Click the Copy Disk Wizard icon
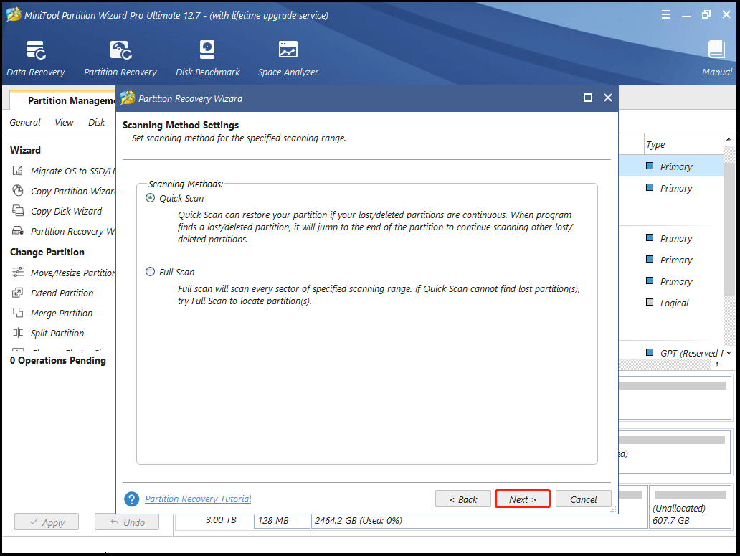Viewport: 740px width, 556px height. [x=18, y=210]
